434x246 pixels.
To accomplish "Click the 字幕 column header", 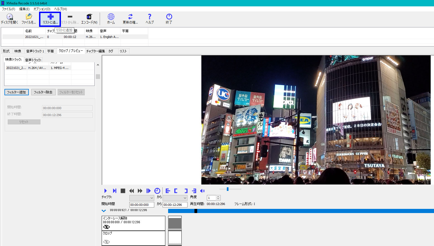I will click(134, 31).
